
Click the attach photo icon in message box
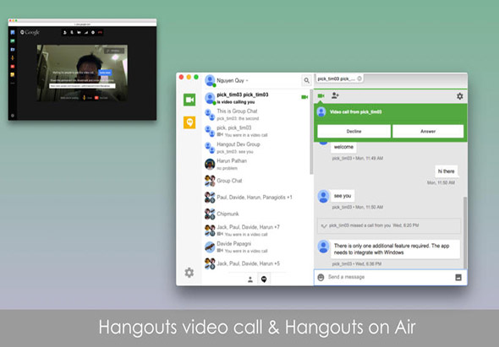click(x=458, y=278)
